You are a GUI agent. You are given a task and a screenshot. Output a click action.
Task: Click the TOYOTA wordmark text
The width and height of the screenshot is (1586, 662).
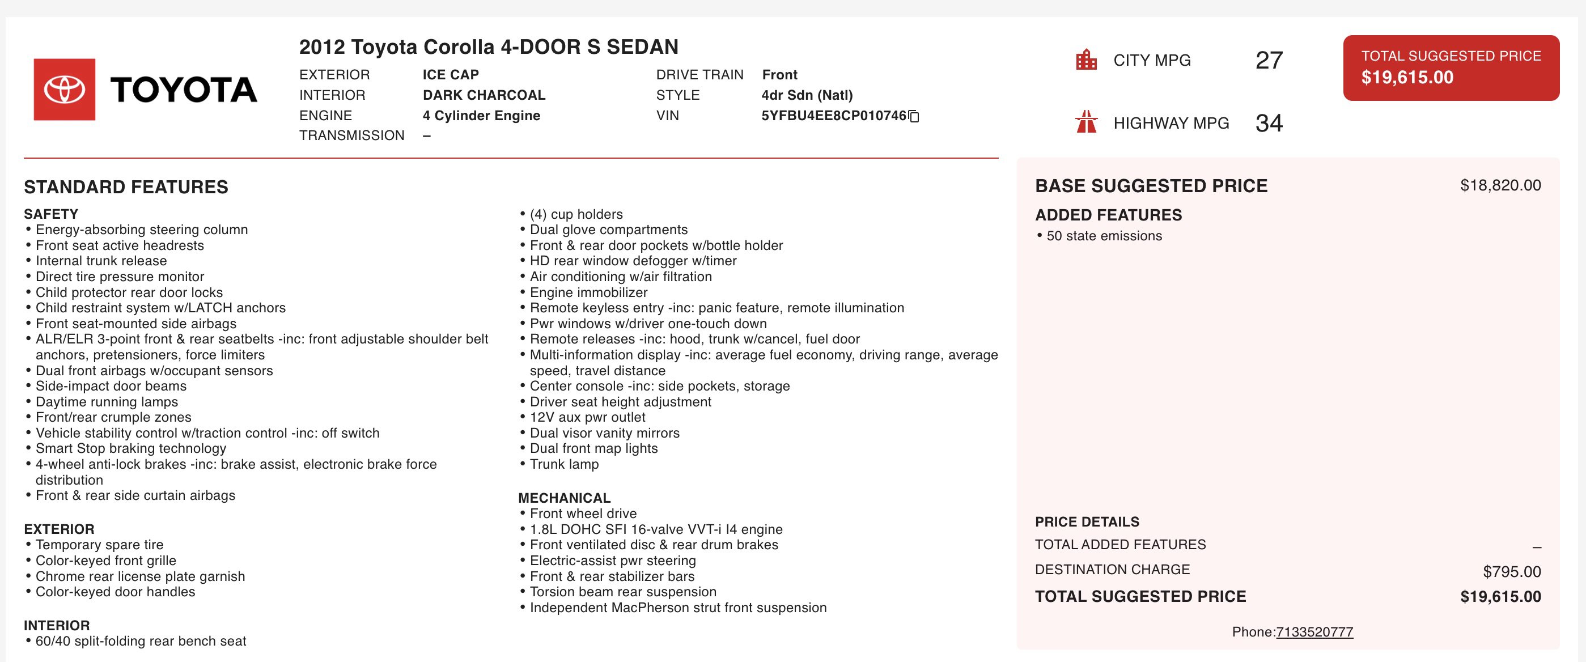(x=184, y=90)
